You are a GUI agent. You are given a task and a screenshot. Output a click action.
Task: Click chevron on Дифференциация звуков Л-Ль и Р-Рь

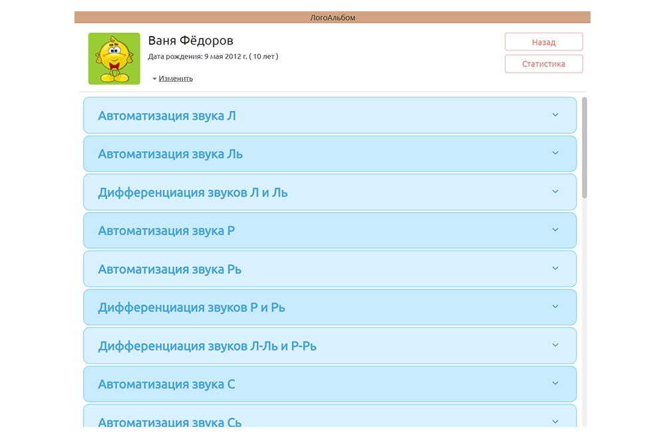[555, 346]
